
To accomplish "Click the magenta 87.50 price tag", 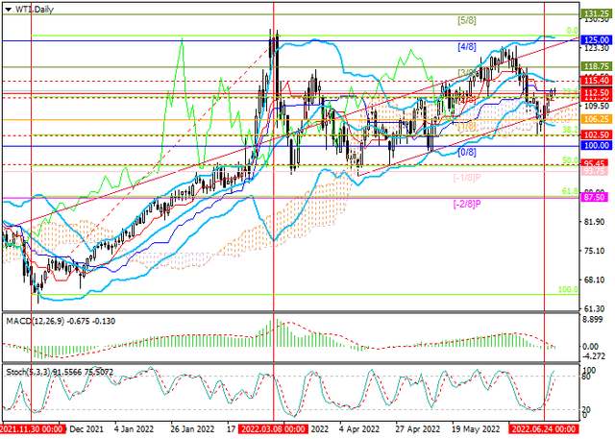I will (598, 198).
